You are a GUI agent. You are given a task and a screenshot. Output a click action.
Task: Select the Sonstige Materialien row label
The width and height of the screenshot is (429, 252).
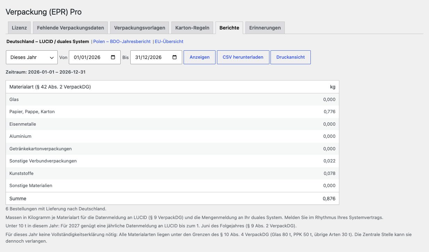[x=31, y=186]
